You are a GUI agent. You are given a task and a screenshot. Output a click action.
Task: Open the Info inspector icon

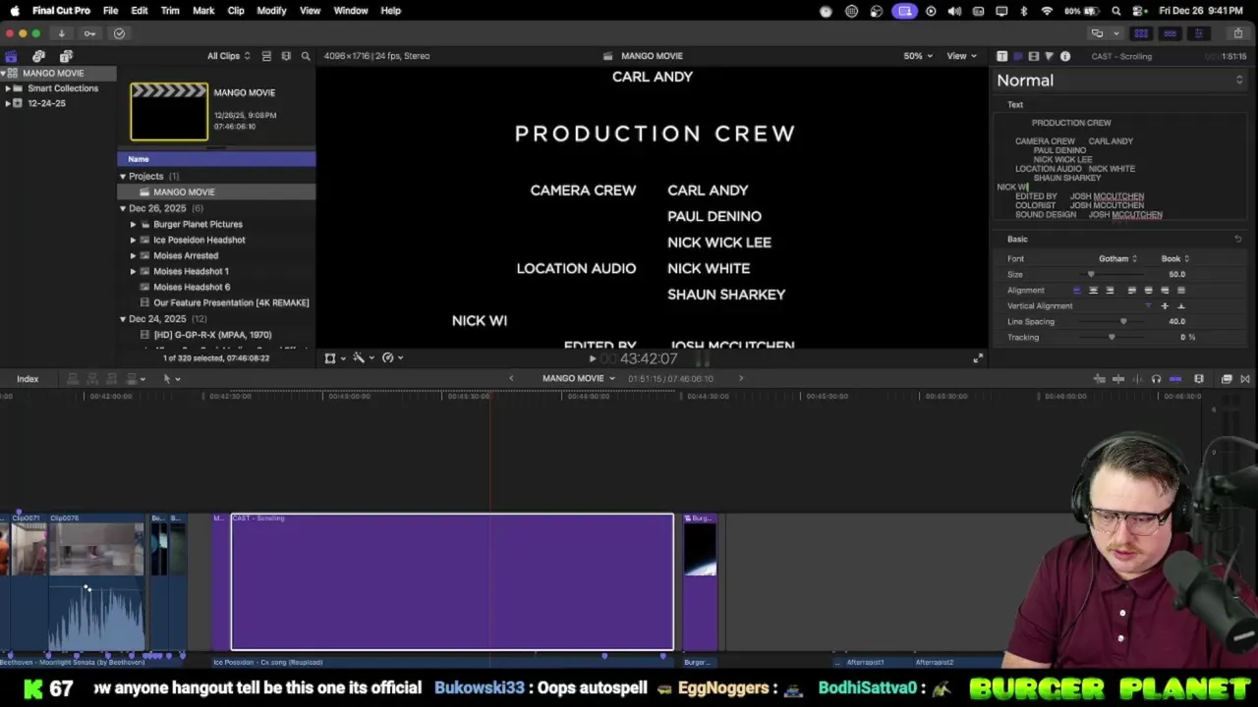coord(1065,56)
